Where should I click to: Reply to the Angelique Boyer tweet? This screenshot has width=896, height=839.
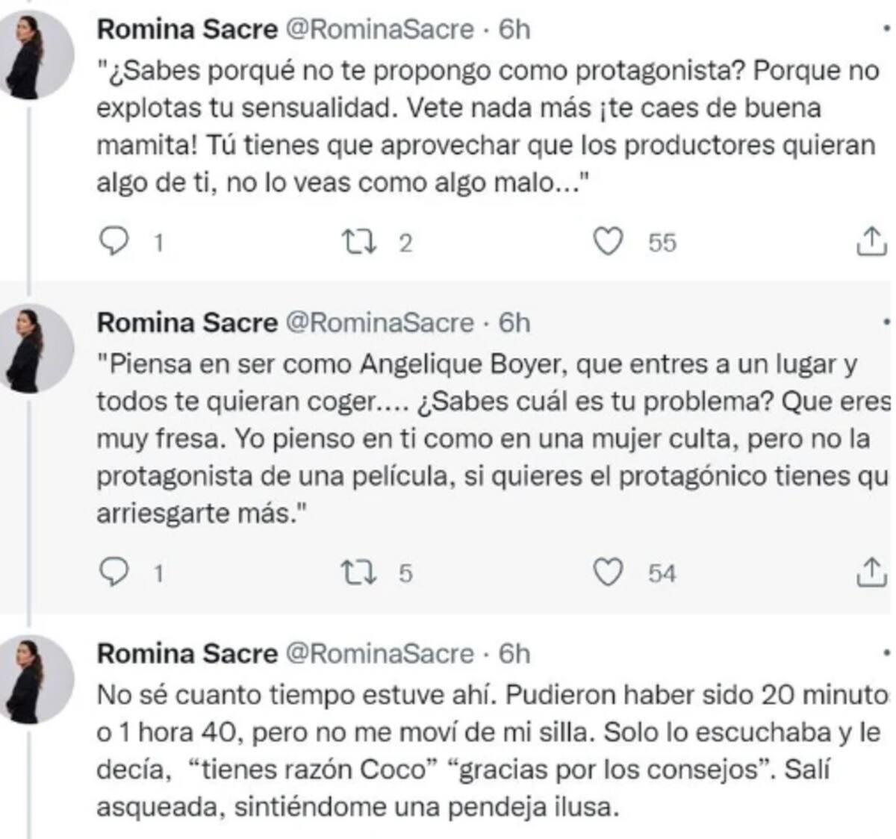click(114, 573)
